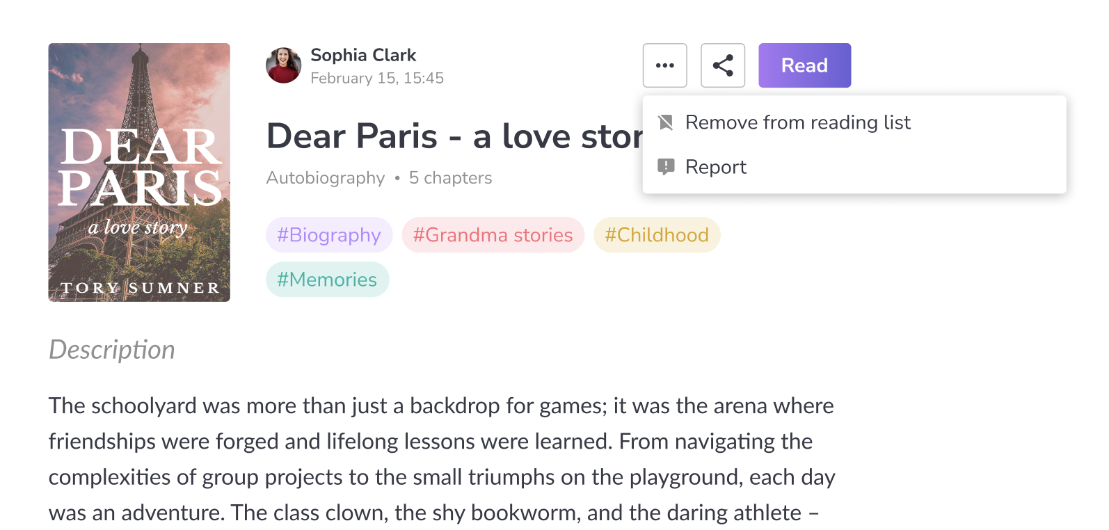Image resolution: width=1109 pixels, height=530 pixels.
Task: Open Sophia Clark's profile avatar
Action: pos(283,65)
